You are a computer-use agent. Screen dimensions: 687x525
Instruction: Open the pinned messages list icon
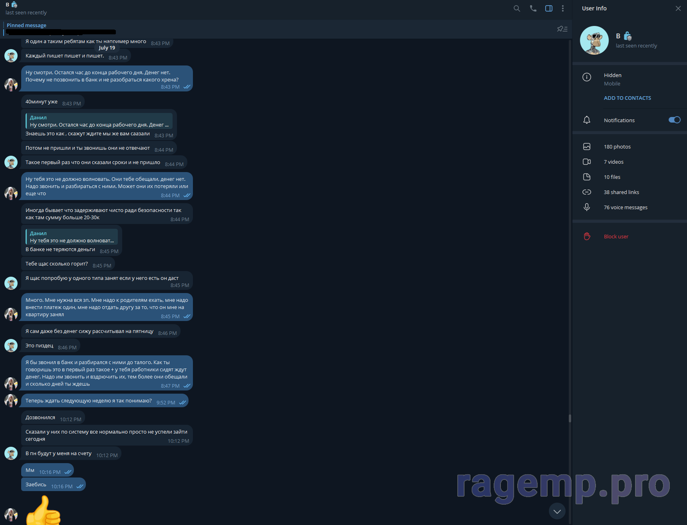562,29
